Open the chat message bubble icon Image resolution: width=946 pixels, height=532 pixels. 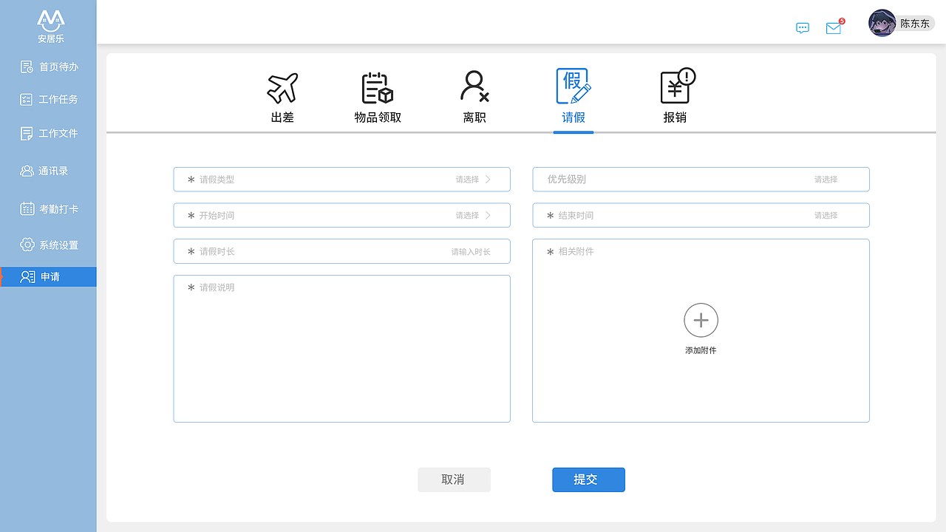803,28
